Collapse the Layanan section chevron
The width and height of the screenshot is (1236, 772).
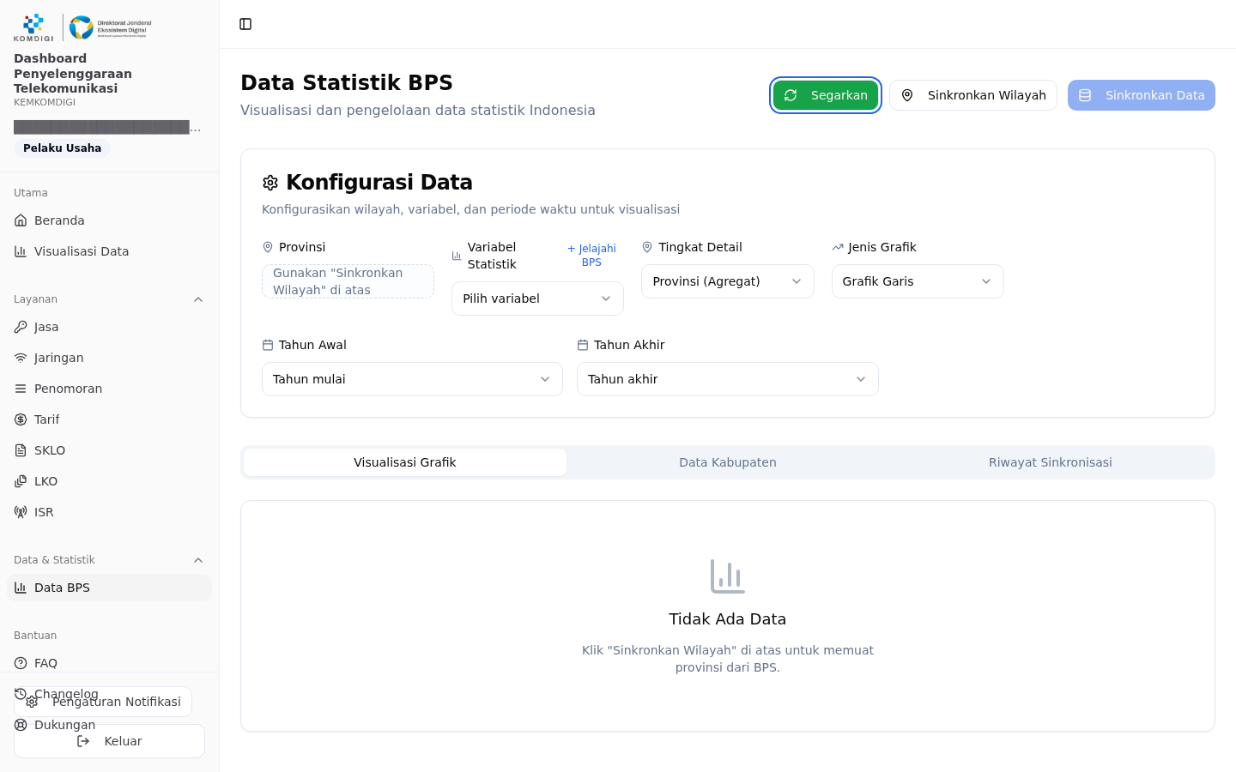pos(198,299)
